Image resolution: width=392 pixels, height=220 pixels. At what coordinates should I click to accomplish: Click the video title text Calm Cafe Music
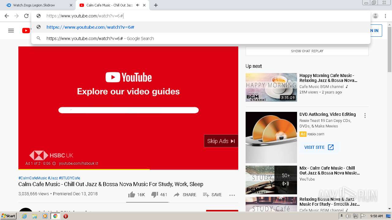[x=111, y=184]
